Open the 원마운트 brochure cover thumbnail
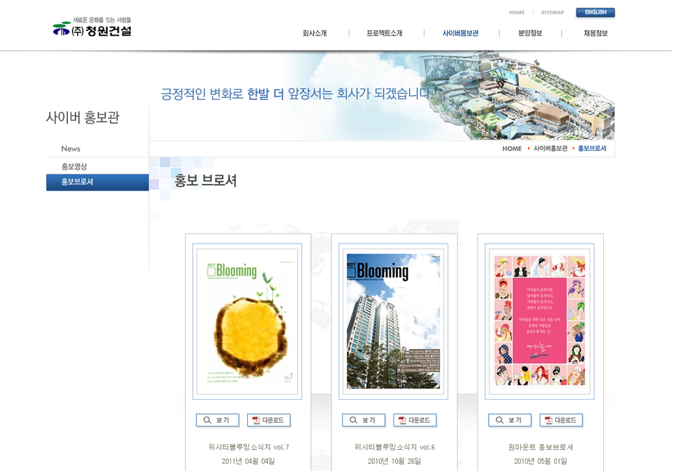Screen dimensions: 673x471 [540, 321]
